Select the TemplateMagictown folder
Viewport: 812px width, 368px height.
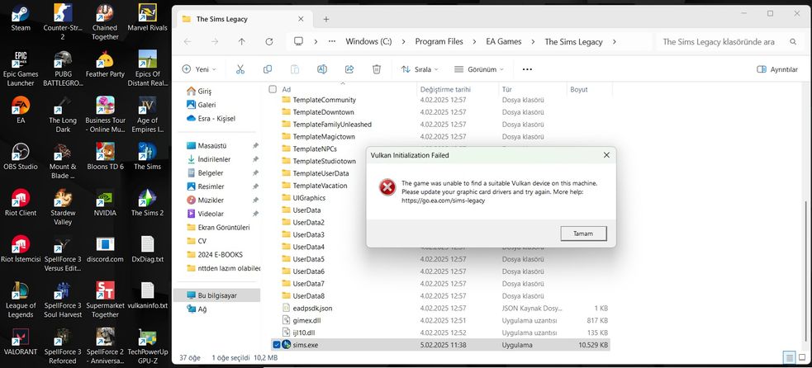click(x=324, y=137)
